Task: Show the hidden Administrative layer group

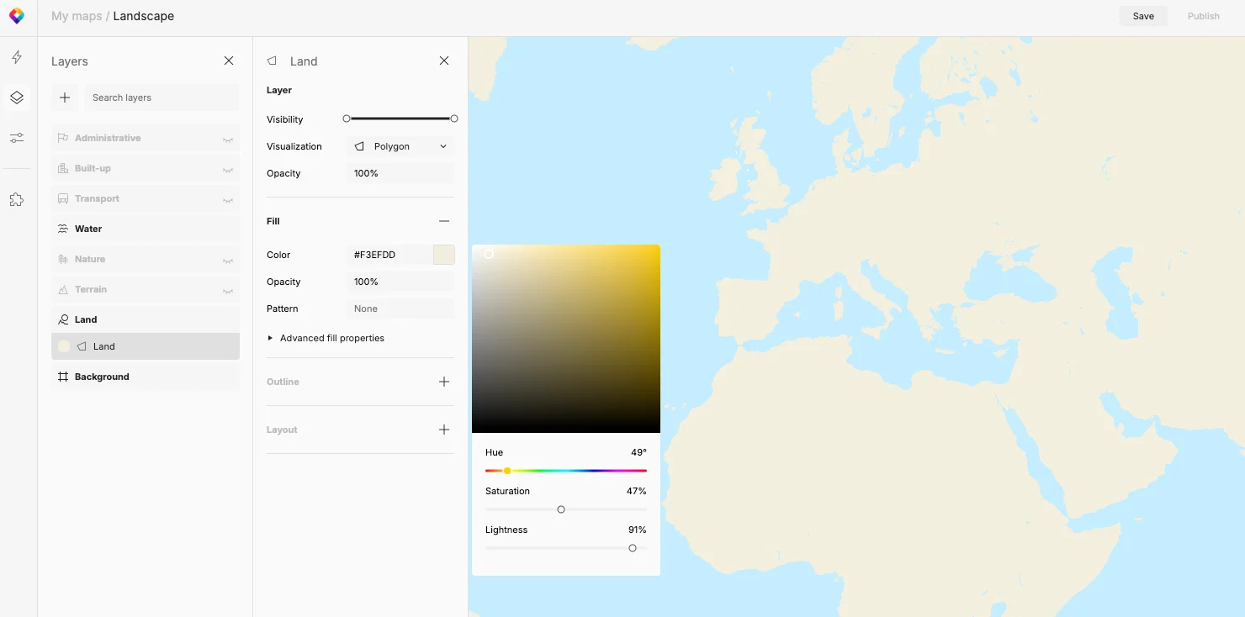Action: click(228, 139)
